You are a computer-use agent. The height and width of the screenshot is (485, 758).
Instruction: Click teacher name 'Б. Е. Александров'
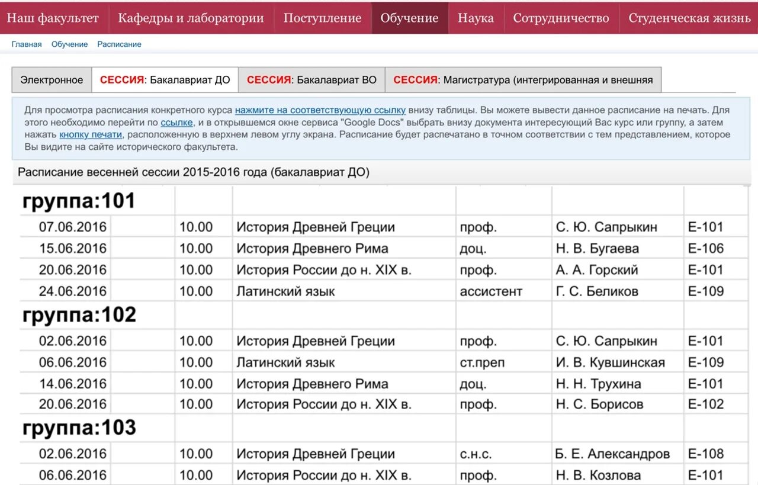point(613,454)
